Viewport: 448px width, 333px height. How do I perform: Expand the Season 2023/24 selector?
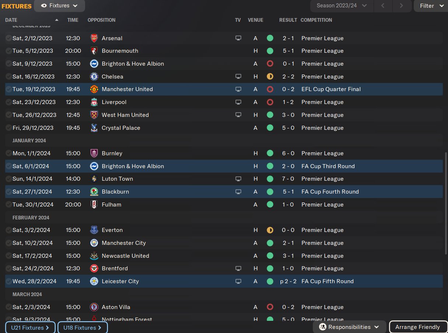click(342, 6)
